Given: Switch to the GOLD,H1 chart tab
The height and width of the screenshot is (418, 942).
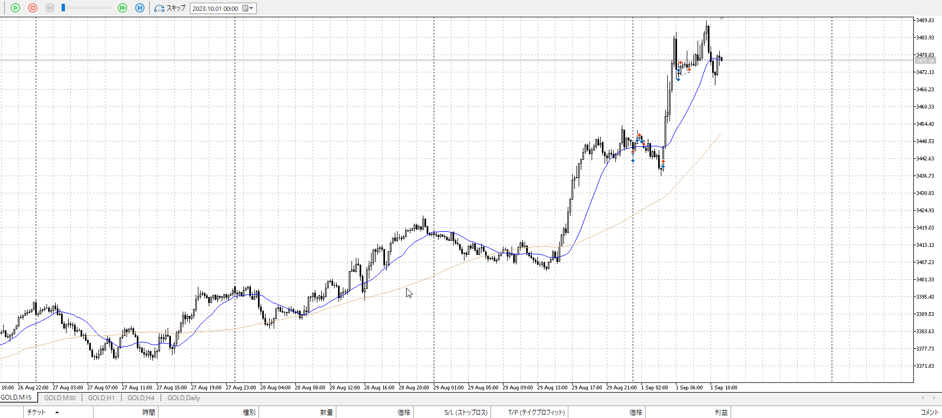Looking at the screenshot, I should click(101, 398).
